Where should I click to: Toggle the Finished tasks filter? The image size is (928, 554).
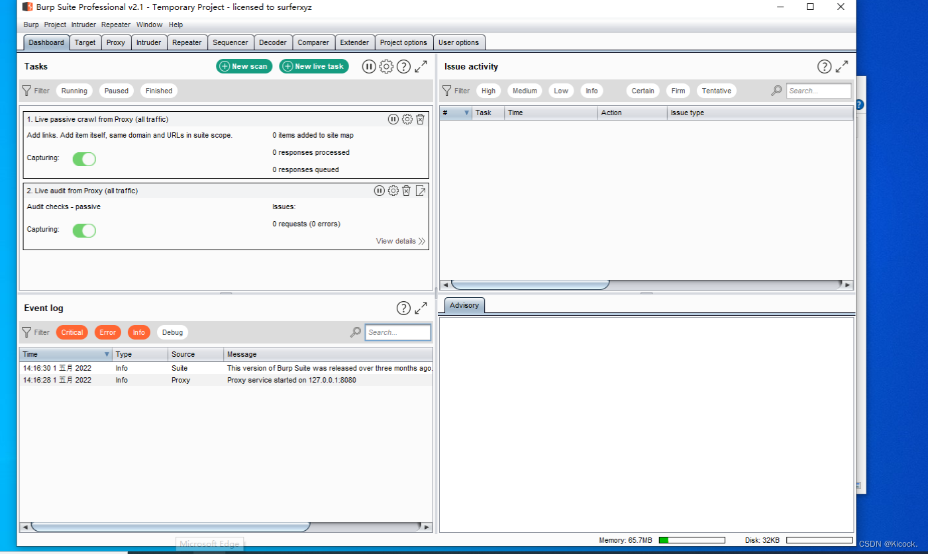coord(159,91)
